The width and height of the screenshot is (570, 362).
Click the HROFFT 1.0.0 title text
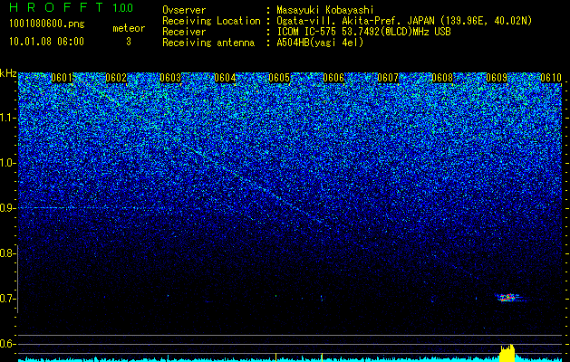[71, 7]
